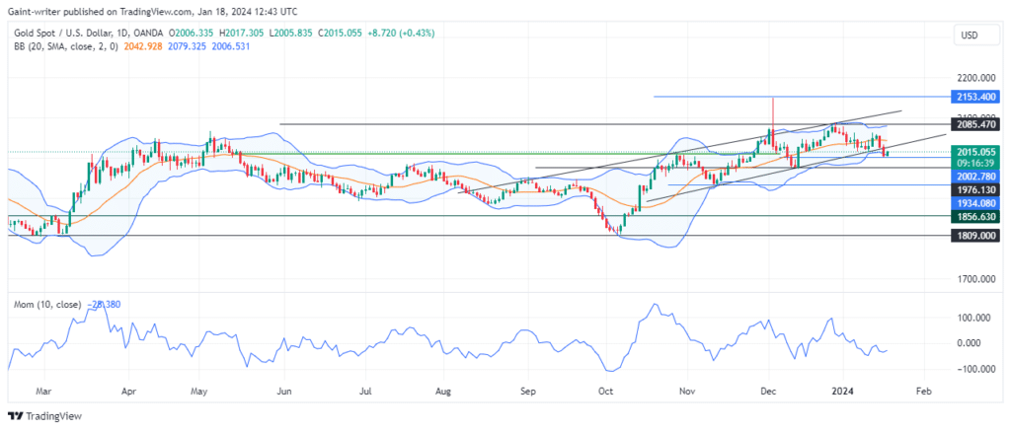Click the Jun label on time axis

point(284,391)
